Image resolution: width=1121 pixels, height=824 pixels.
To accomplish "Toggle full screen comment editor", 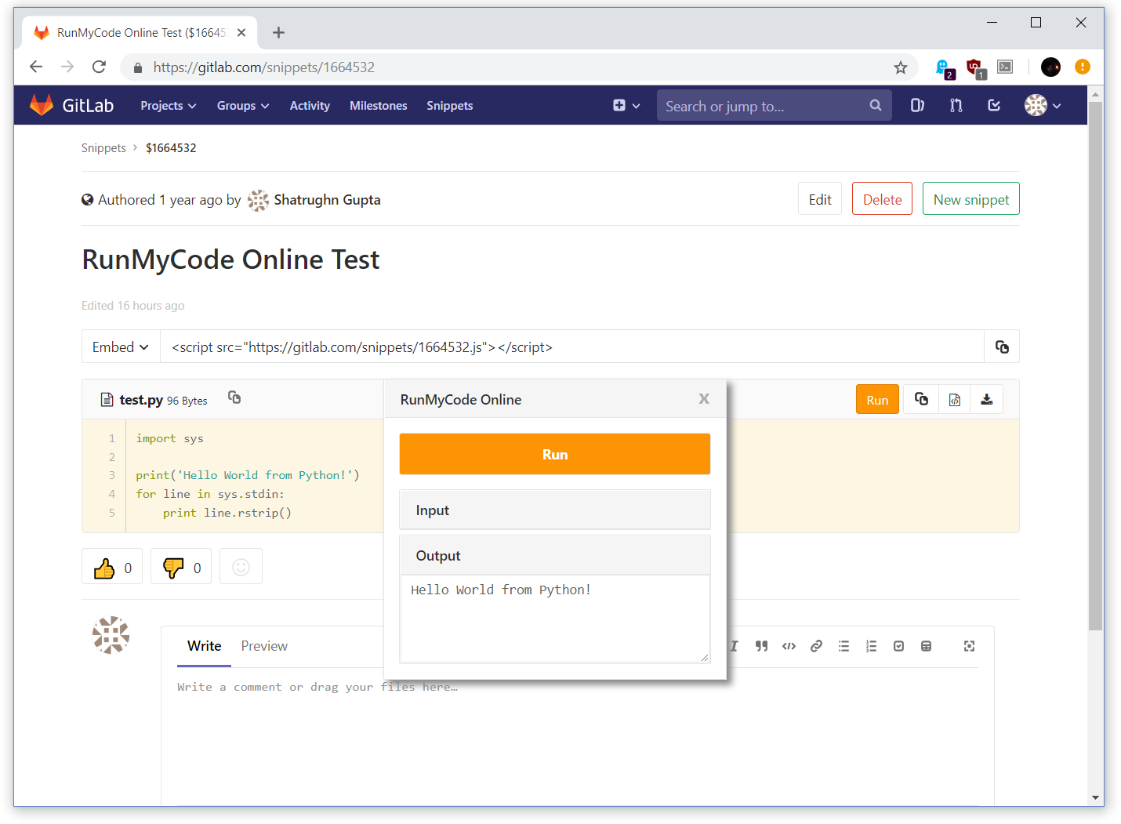I will pos(969,646).
